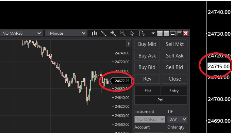Expand the toolbar small triangle menu
The height and width of the screenshot is (135, 232).
(x=153, y=33)
